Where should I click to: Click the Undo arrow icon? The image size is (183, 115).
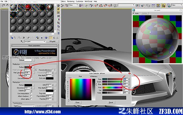click(3, 5)
